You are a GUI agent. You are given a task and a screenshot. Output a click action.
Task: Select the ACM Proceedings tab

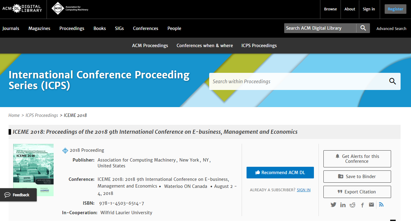pos(150,46)
